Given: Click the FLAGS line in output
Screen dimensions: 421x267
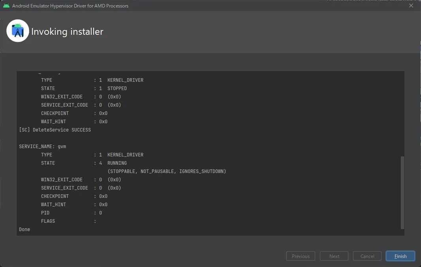Looking at the screenshot, I should tap(68, 221).
